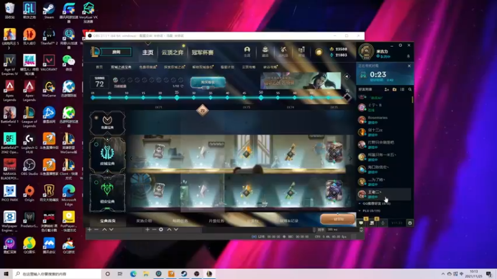Select the 双城之战宝典 sub-tab
Viewport: 497px width, 279px height.
pos(121,67)
